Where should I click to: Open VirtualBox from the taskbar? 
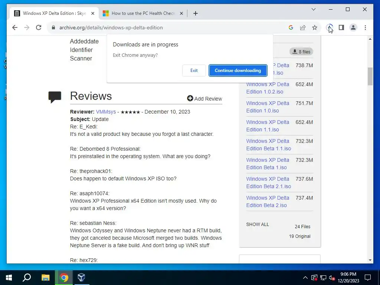coord(81,278)
